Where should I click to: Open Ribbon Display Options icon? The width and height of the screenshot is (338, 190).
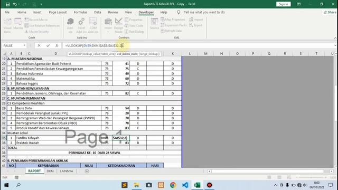coord(298,4)
